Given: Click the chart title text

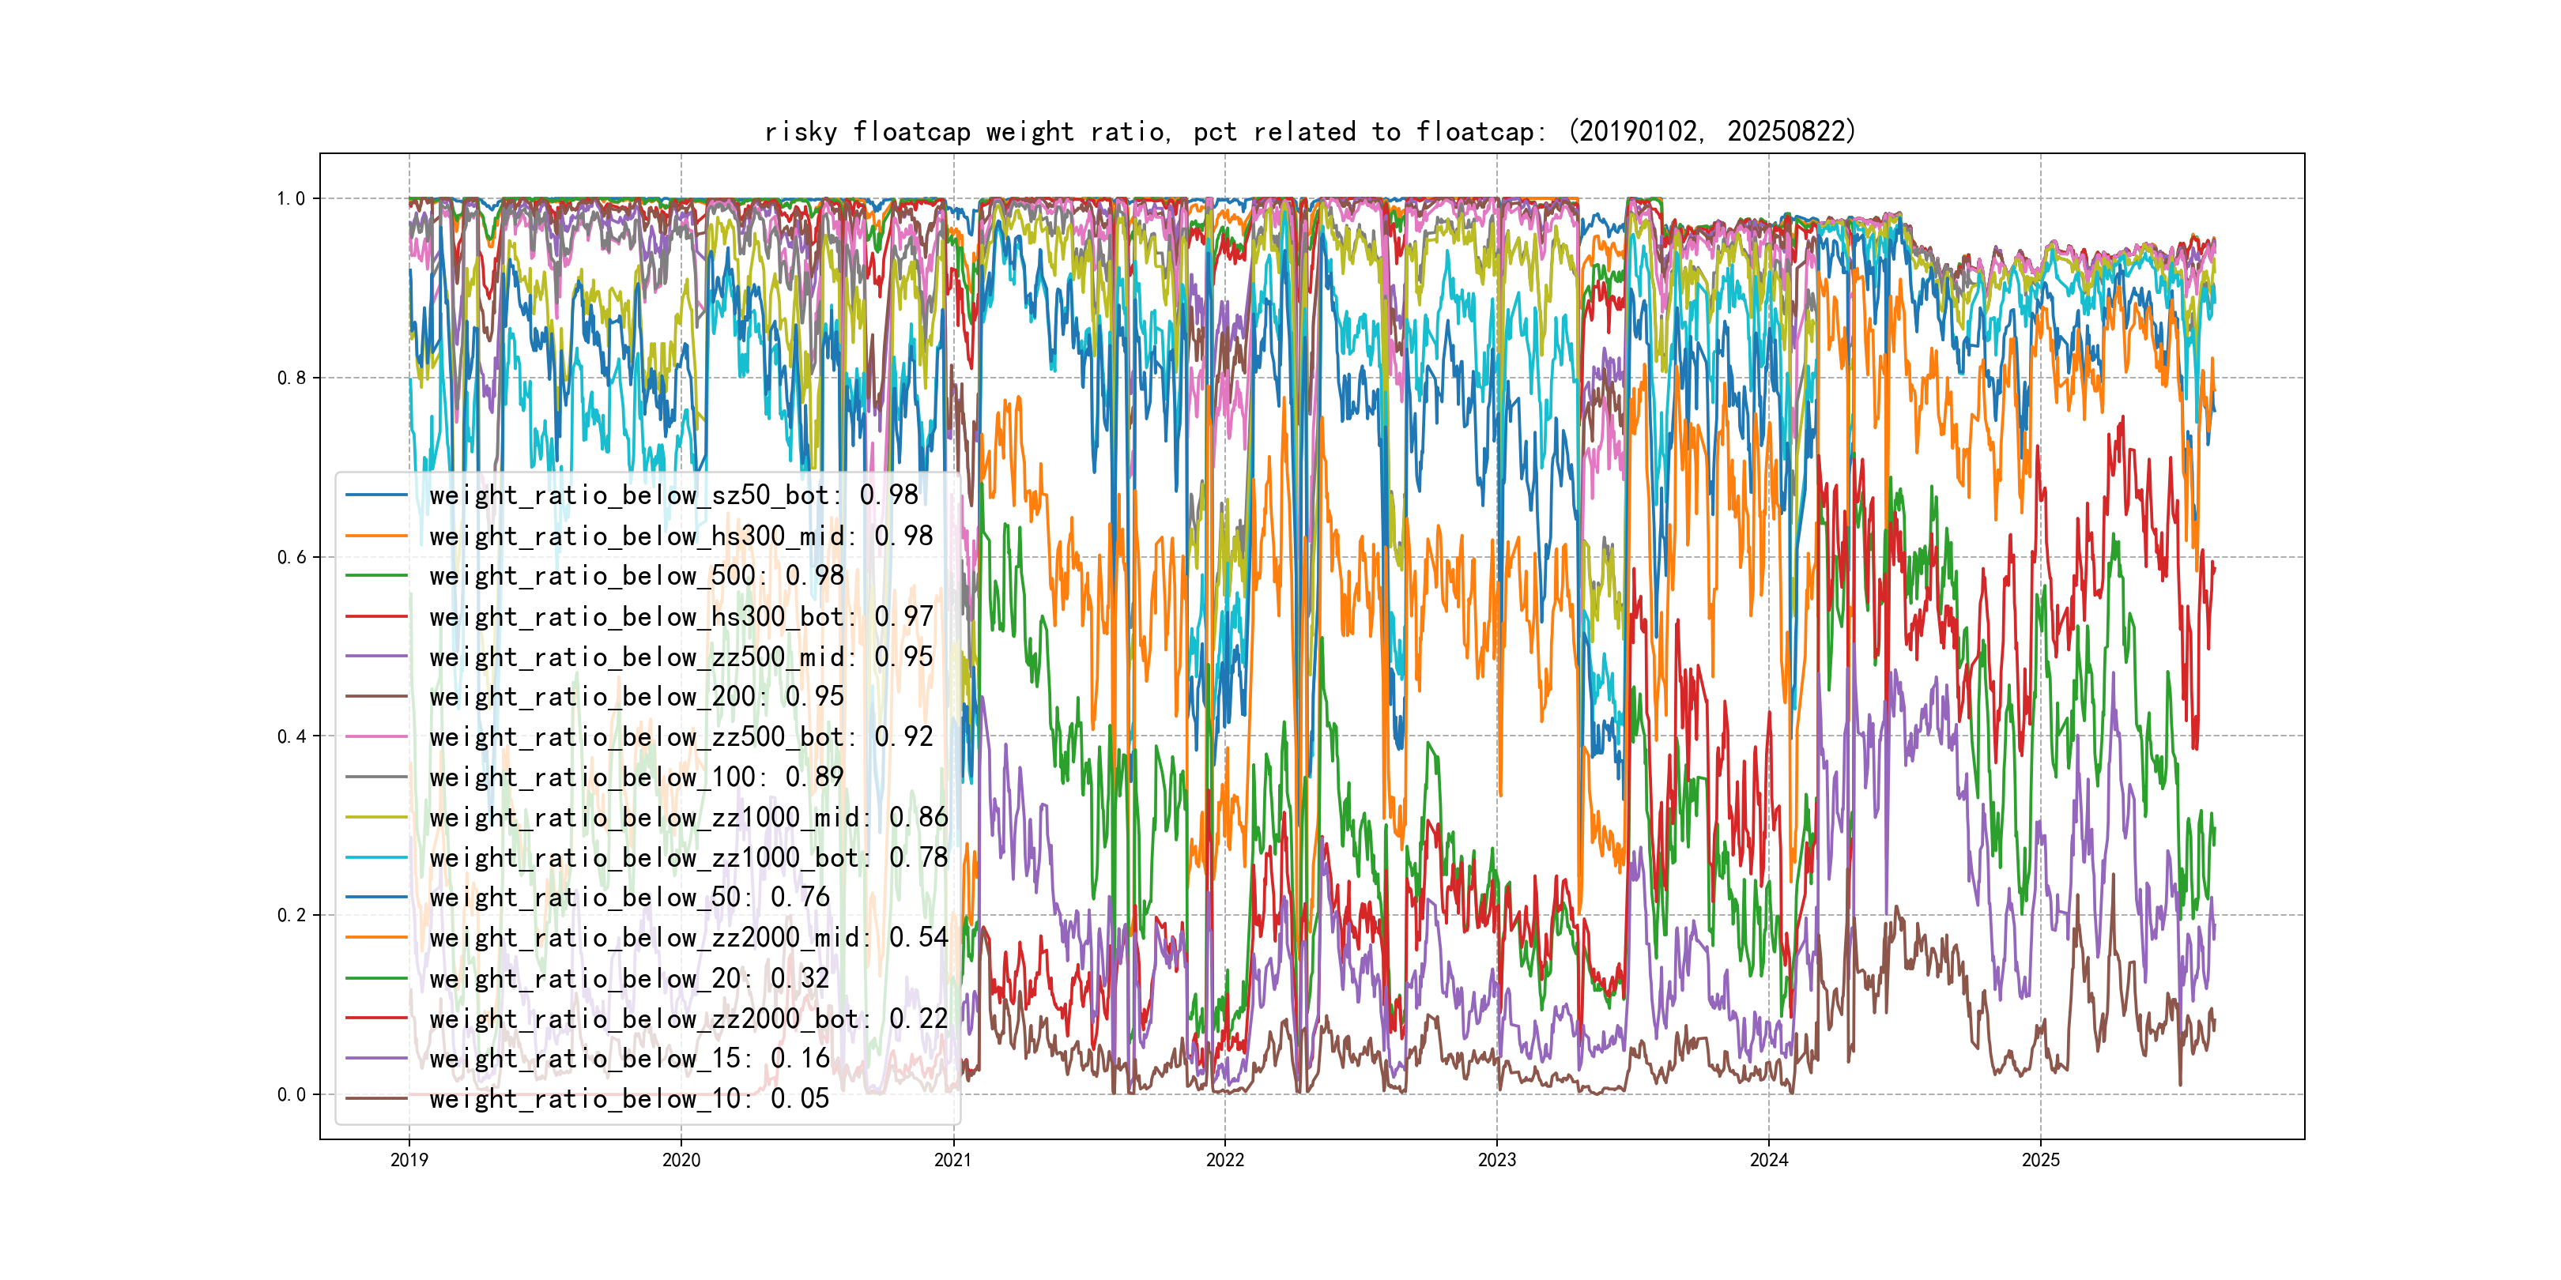Looking at the screenshot, I should (x=1311, y=131).
